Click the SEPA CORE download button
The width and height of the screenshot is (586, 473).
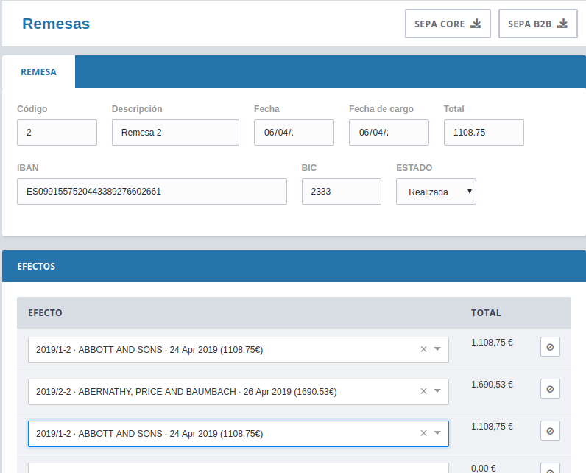click(x=448, y=24)
